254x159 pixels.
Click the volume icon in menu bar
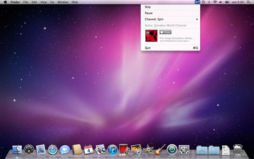pos(220,2)
